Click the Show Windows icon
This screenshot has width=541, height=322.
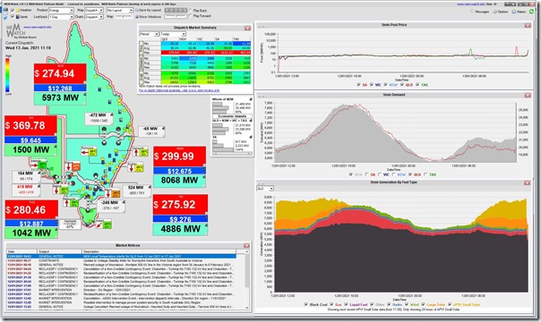point(137,16)
